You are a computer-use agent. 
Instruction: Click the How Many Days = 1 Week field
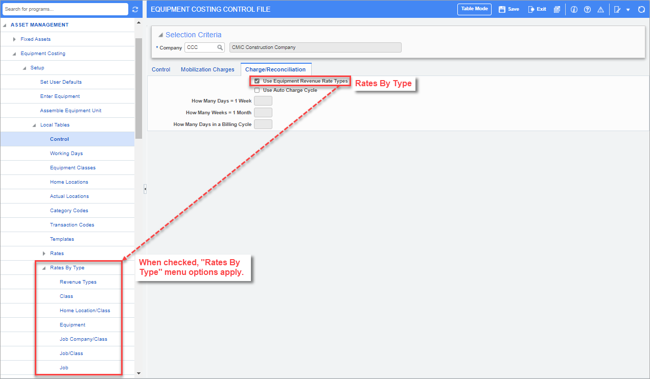click(263, 101)
